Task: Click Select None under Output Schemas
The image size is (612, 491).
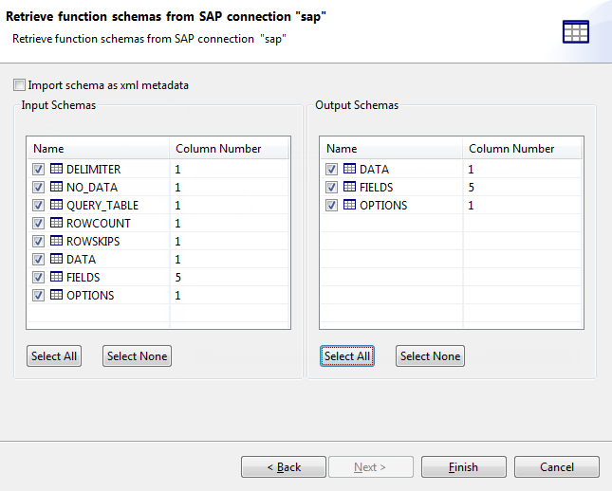Action: coord(430,356)
